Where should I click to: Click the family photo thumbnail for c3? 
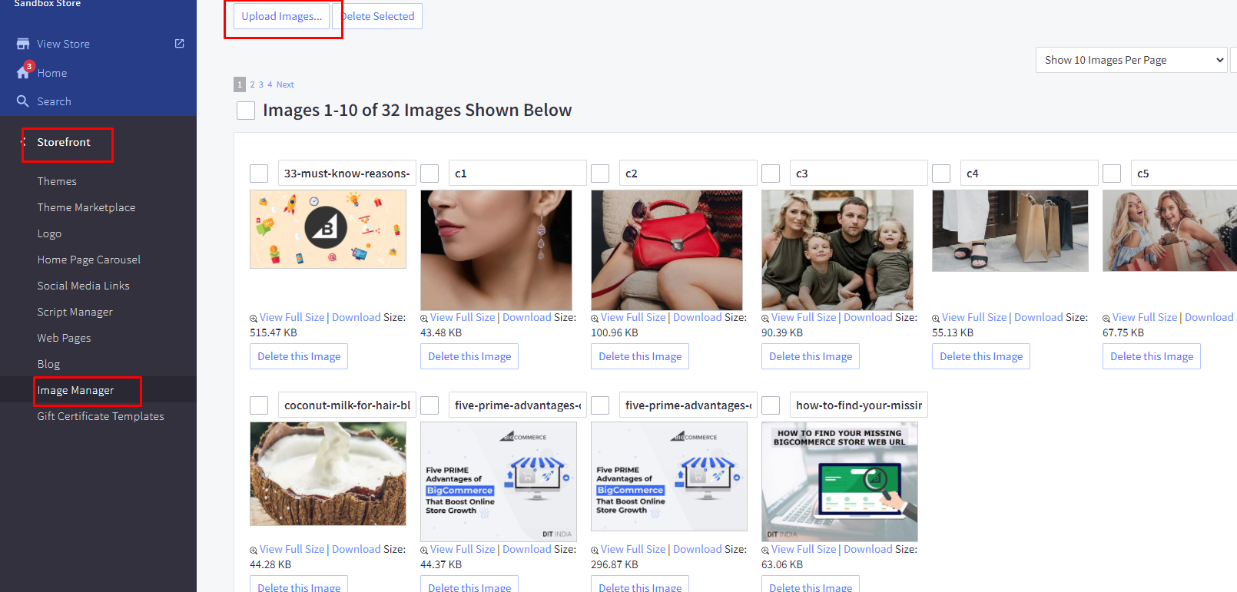pos(837,250)
